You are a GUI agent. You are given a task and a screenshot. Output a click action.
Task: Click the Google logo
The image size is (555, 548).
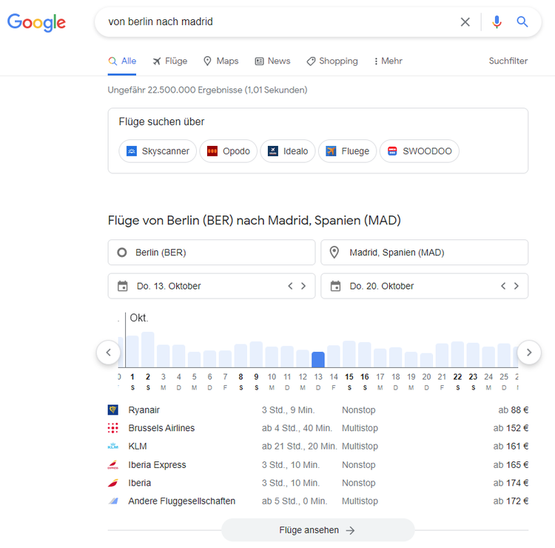coord(36,22)
